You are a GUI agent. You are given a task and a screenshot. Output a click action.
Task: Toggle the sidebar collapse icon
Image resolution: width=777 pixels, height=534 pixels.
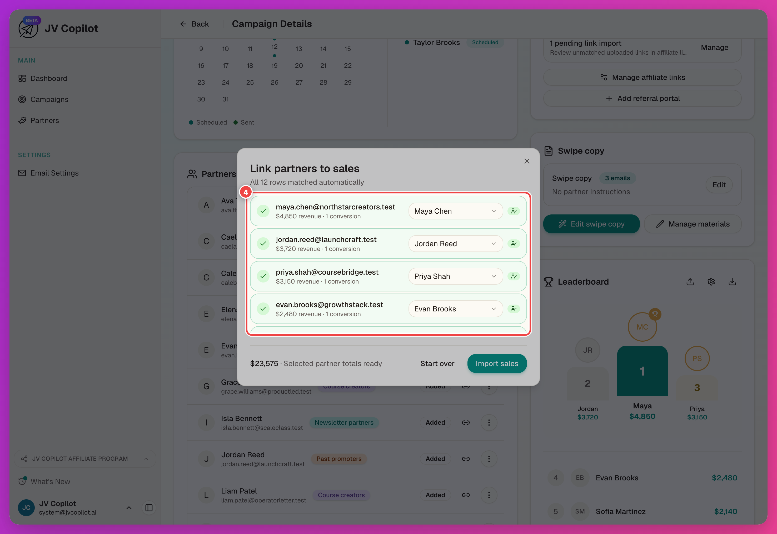(149, 507)
